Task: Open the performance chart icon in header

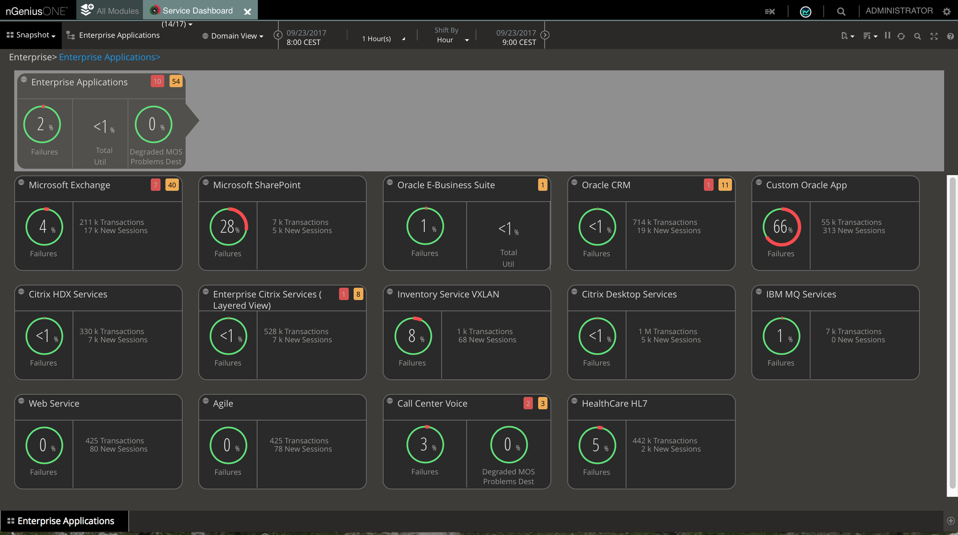Action: [806, 11]
